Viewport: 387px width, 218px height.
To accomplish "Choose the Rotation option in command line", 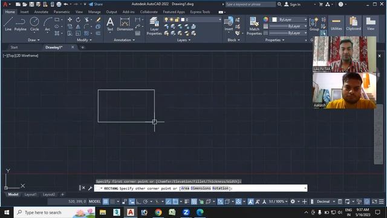I will tap(220, 188).
